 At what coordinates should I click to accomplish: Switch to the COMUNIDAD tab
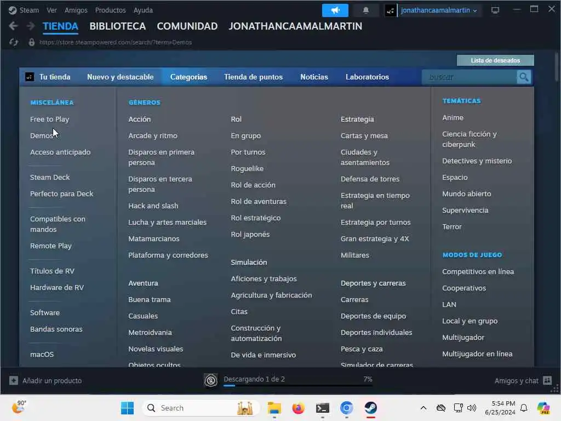(x=187, y=26)
